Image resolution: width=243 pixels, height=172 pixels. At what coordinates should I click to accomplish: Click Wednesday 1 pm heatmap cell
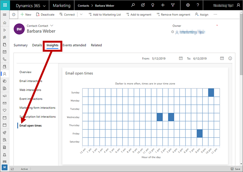point(160,117)
